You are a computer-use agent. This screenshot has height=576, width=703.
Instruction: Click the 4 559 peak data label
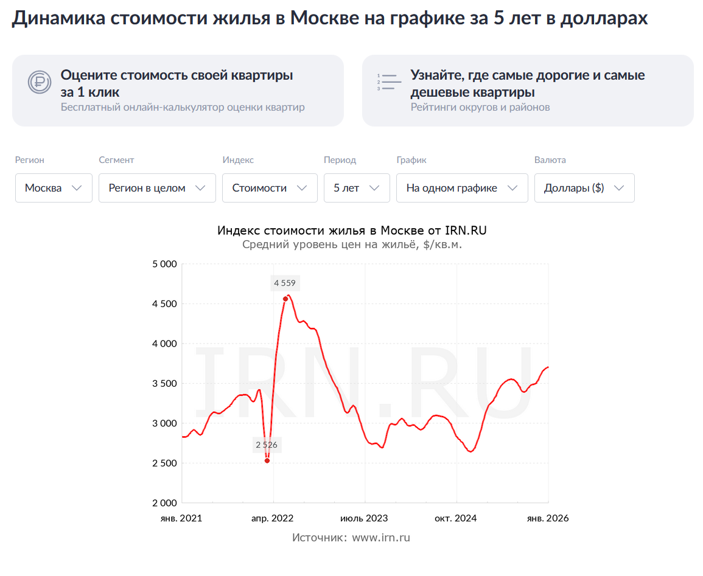pyautogui.click(x=285, y=283)
